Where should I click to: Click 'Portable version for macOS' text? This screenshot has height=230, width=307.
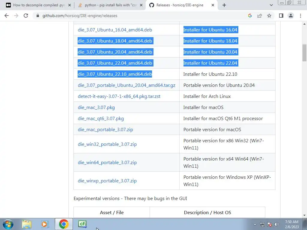point(212,130)
